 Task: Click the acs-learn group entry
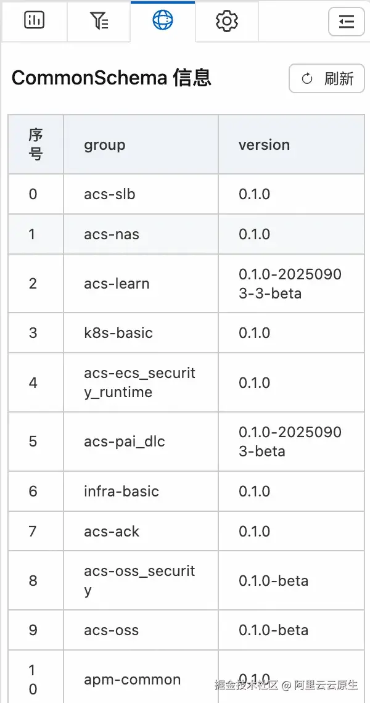click(117, 284)
